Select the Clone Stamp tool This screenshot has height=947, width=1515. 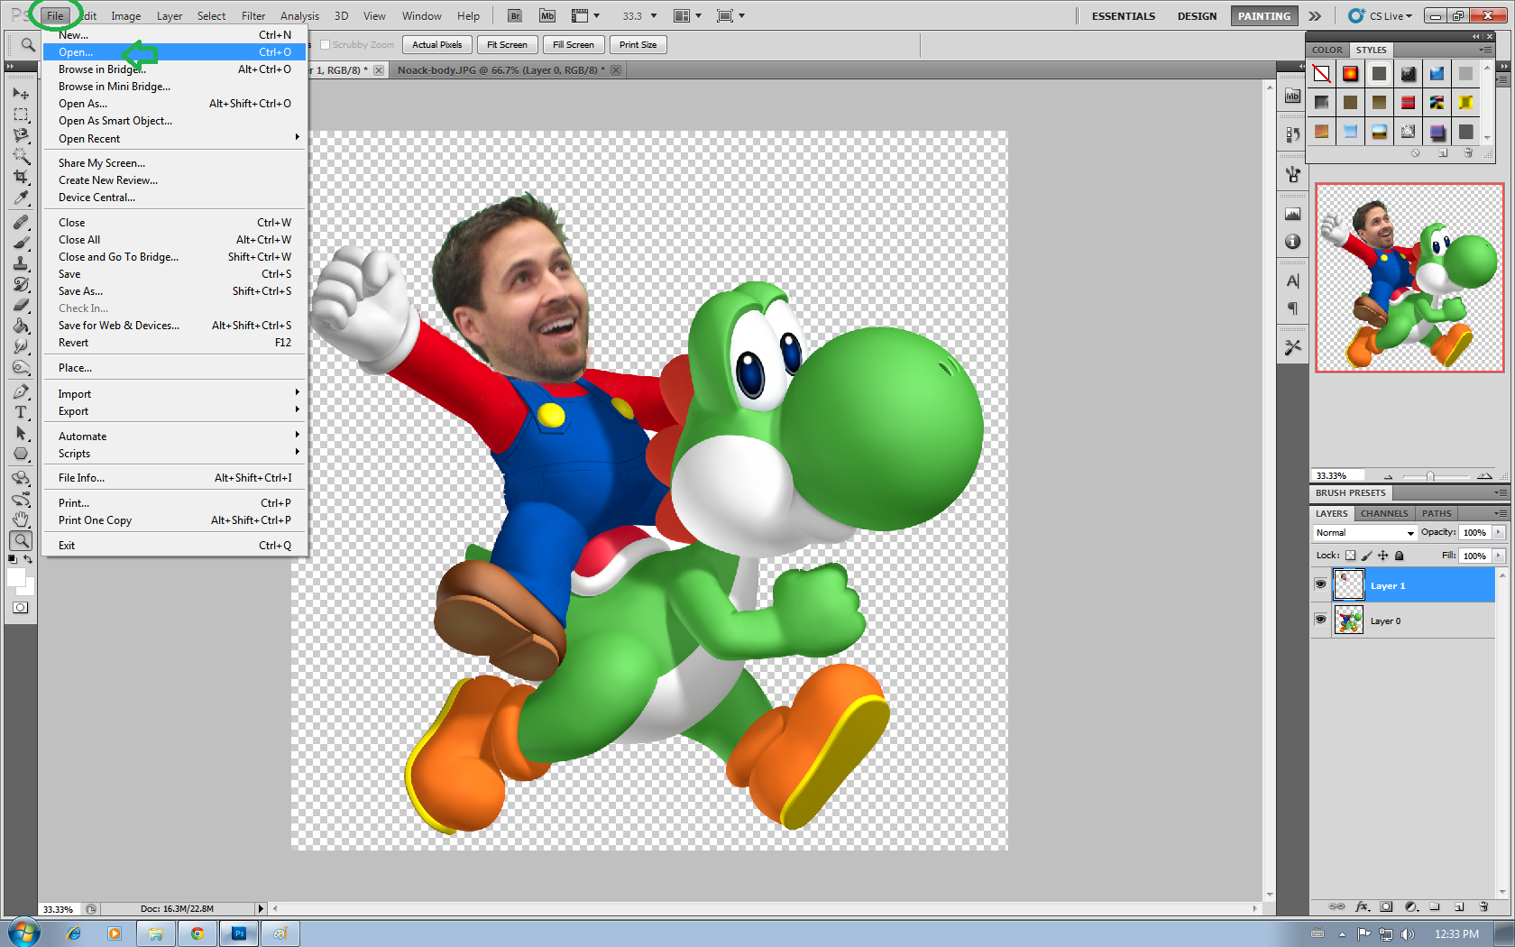(21, 263)
